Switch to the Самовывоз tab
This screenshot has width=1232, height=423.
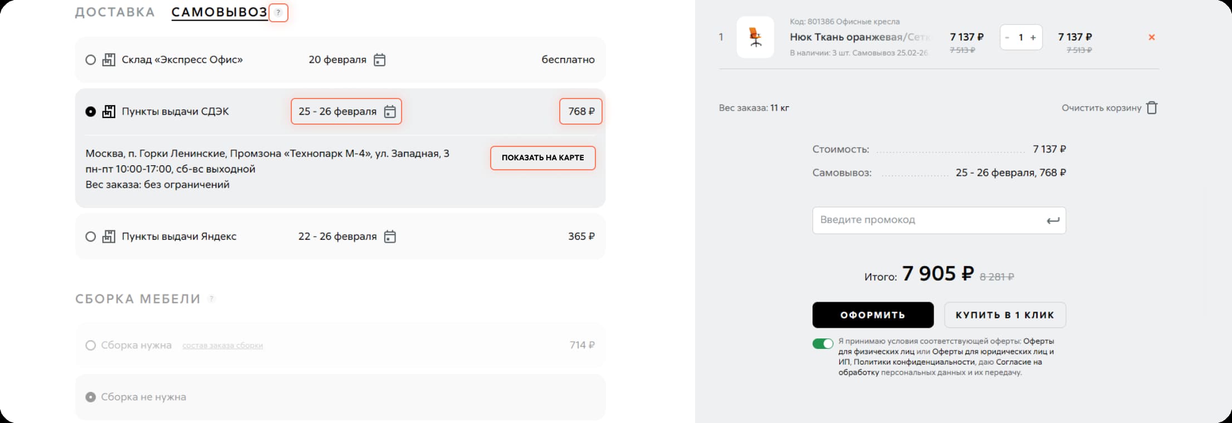tap(219, 12)
